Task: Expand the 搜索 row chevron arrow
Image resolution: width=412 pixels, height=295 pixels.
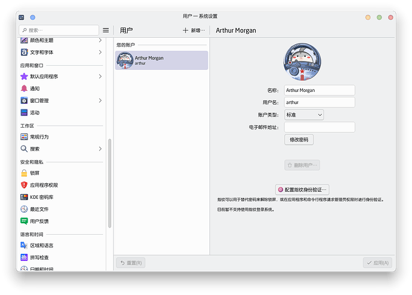Action: point(100,149)
